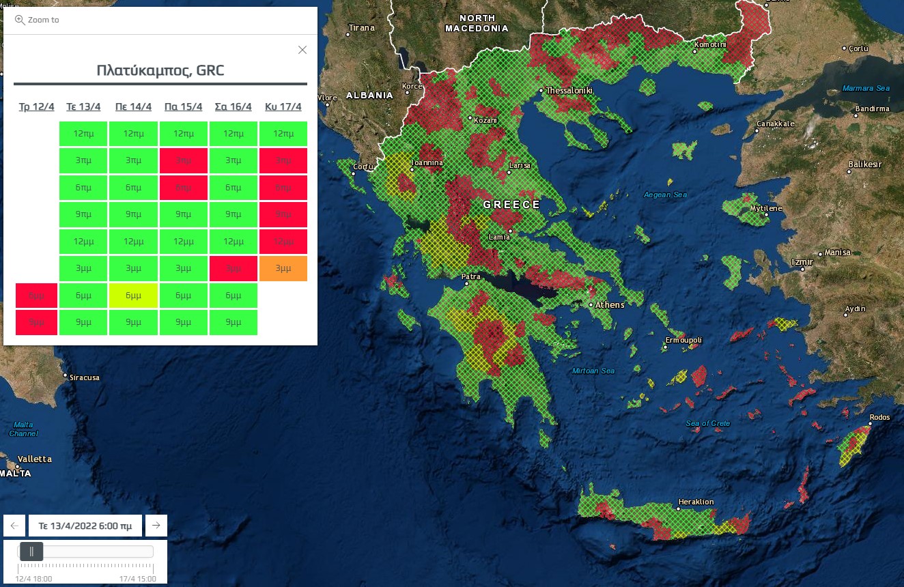Click the time slider handle
The width and height of the screenshot is (904, 587).
click(x=31, y=552)
